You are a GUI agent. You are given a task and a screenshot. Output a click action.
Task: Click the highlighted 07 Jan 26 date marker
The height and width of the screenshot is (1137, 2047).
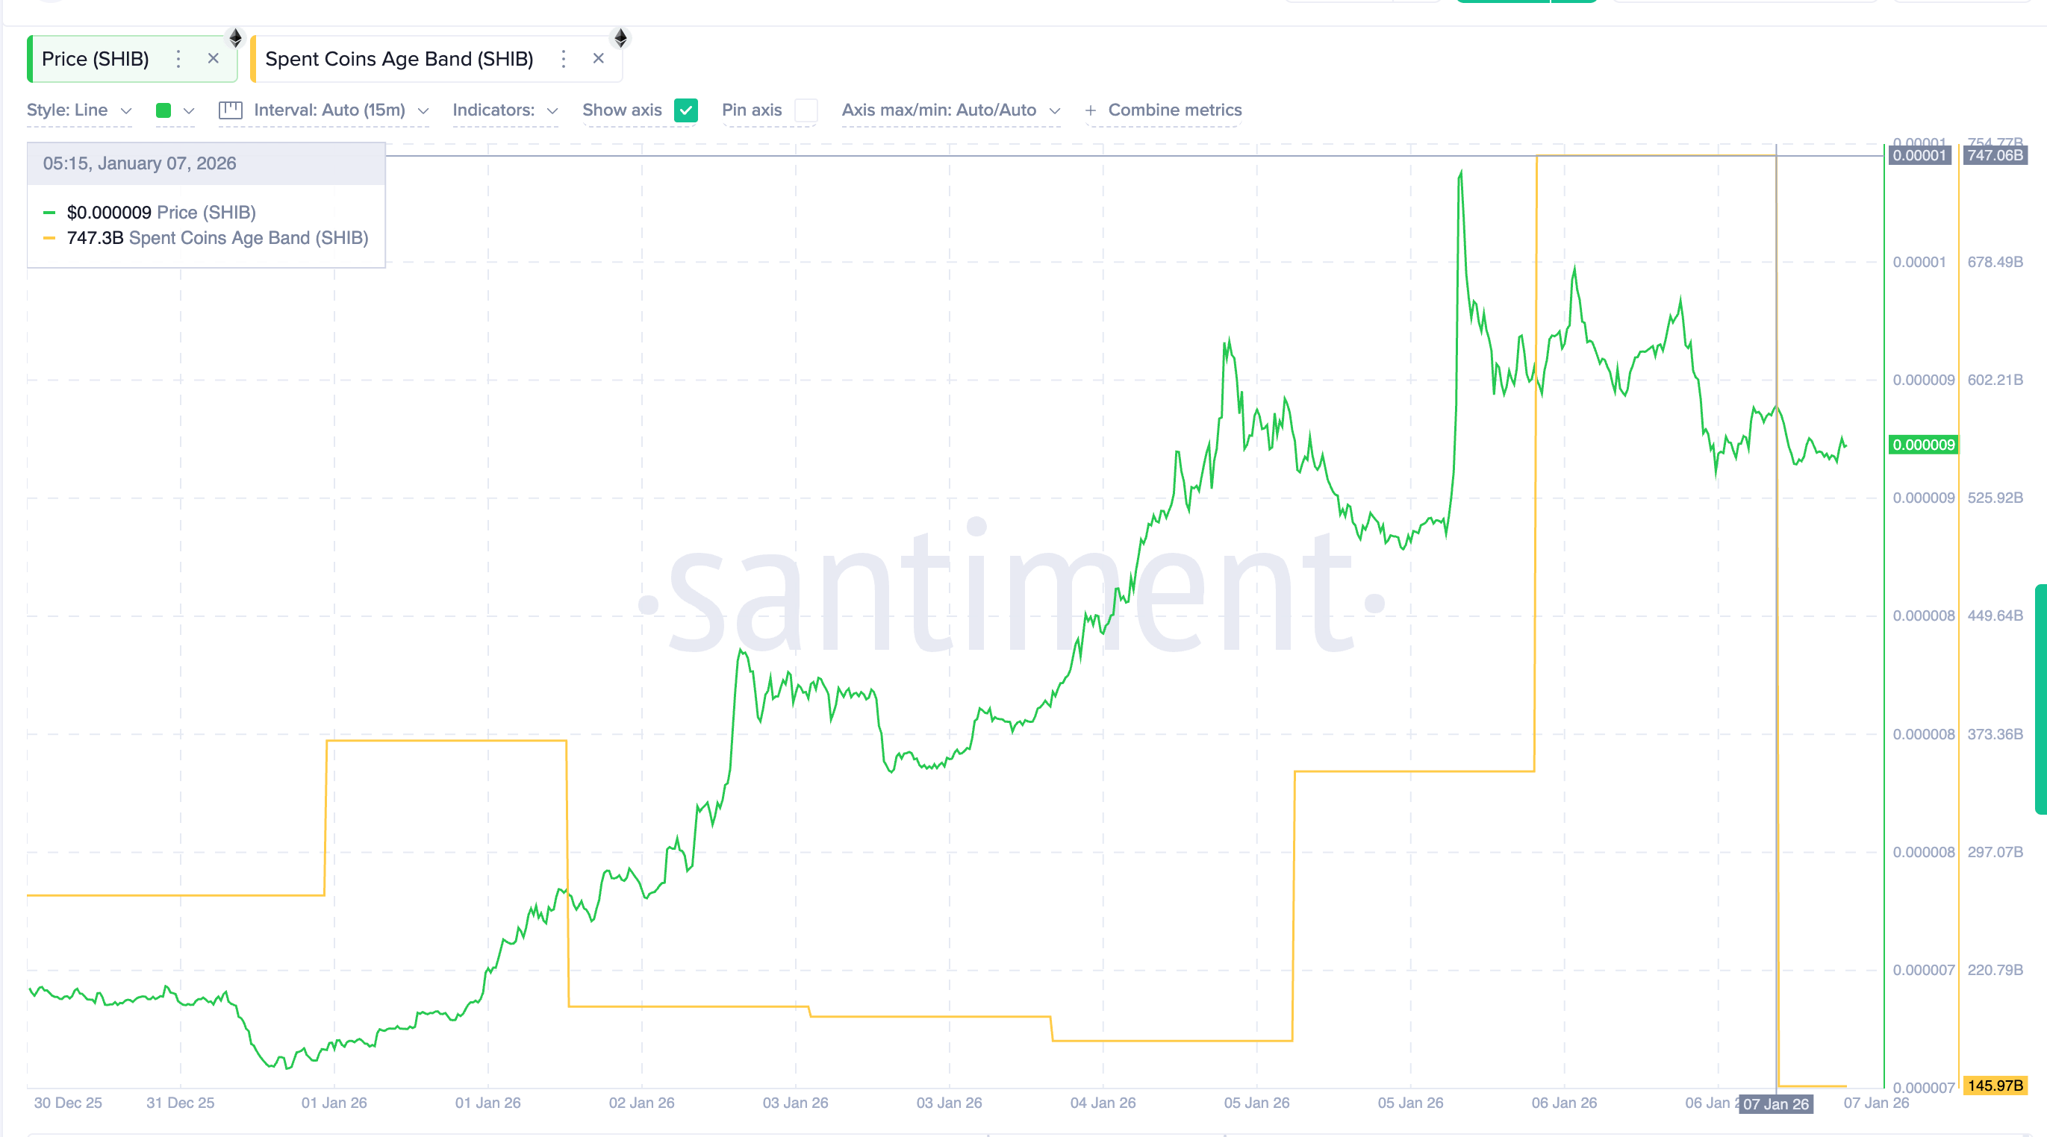click(x=1776, y=1103)
